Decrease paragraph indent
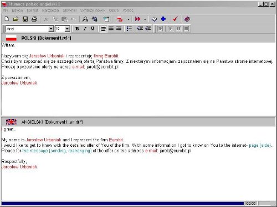 coord(140,29)
